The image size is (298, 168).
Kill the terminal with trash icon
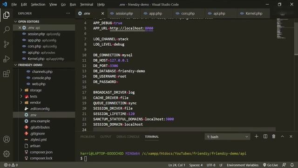pyautogui.click(x=274, y=136)
